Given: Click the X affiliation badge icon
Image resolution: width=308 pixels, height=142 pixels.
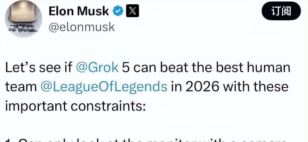Looking at the screenshot, I should coord(132,11).
